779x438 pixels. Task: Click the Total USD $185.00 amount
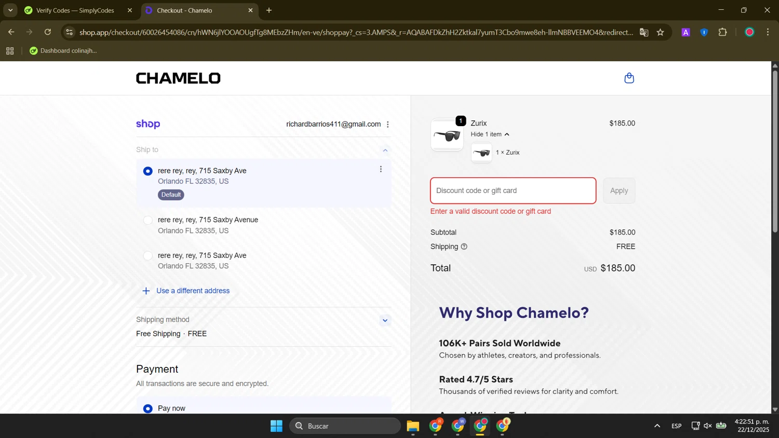[610, 268]
